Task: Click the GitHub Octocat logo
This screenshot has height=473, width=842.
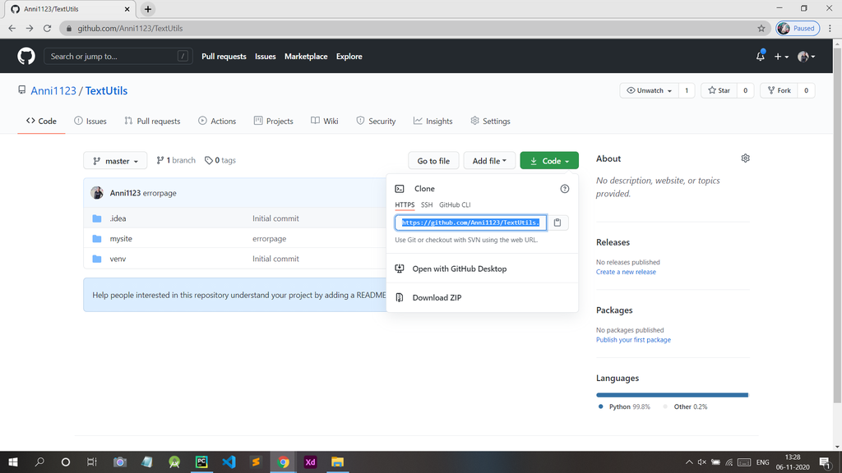Action: pos(25,57)
